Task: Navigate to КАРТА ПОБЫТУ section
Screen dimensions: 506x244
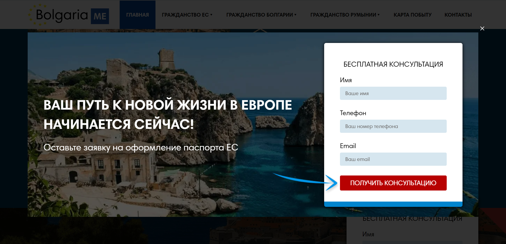Action: coord(412,15)
